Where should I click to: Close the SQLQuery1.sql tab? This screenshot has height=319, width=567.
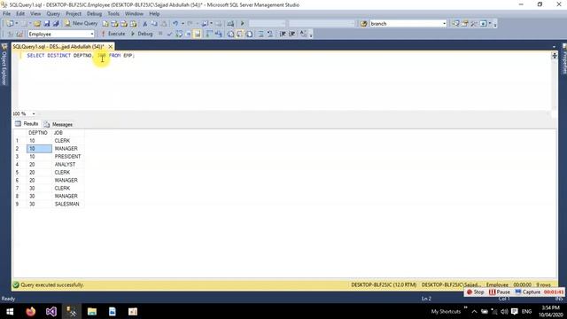pyautogui.click(x=110, y=47)
